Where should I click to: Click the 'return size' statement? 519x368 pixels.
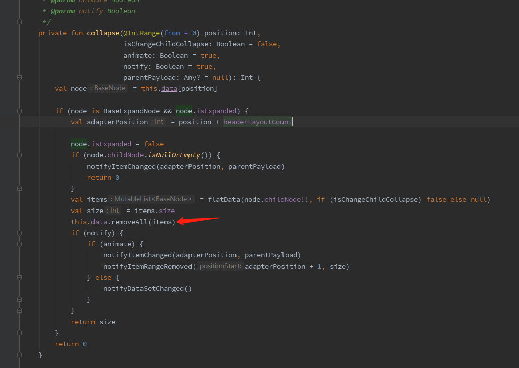[93, 322]
